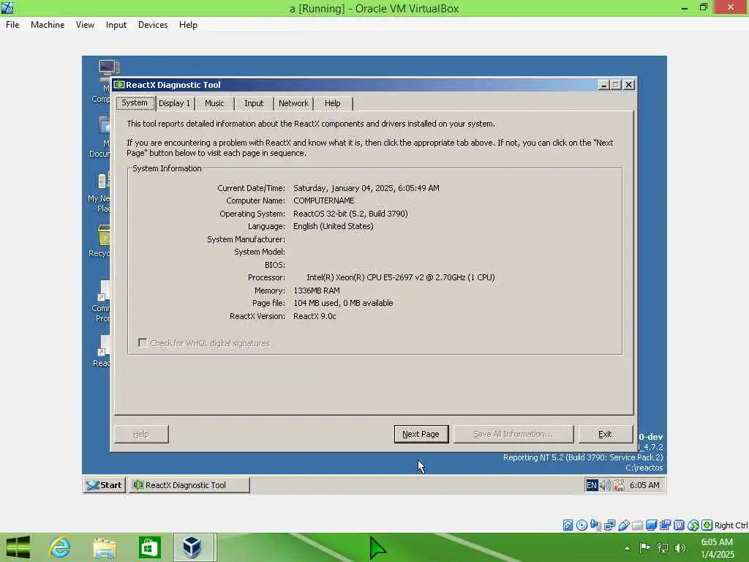Click the Current Date/Time value
This screenshot has width=749, height=562.
[x=366, y=188]
